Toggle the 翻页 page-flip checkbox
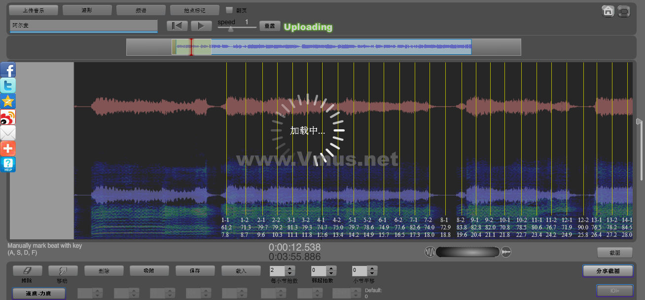 (229, 10)
